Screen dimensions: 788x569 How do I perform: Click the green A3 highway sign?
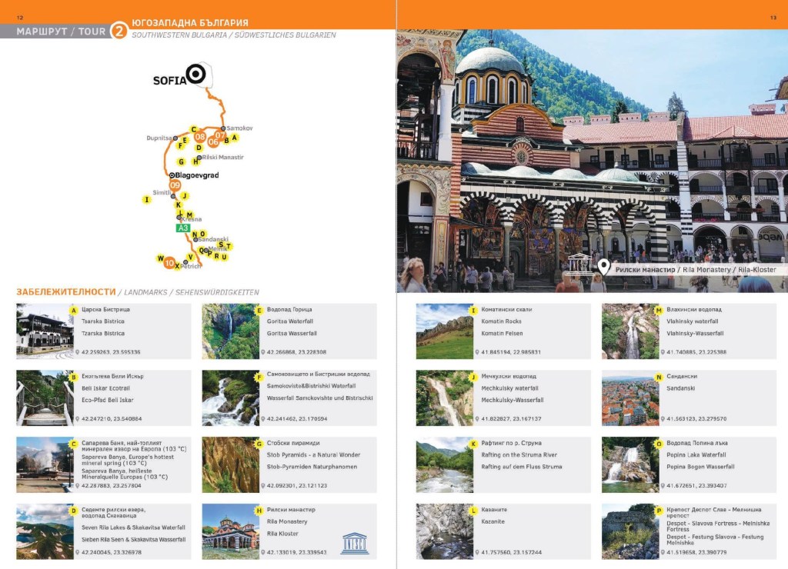coord(183,228)
